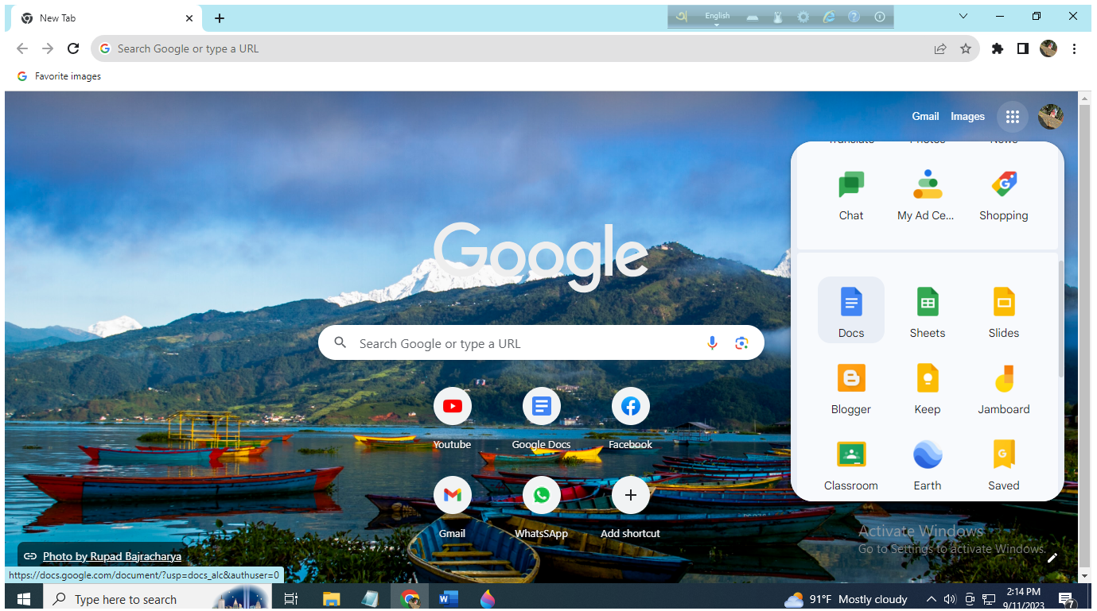The image size is (1097, 611).
Task: Open the help question mark in language bar
Action: click(854, 17)
